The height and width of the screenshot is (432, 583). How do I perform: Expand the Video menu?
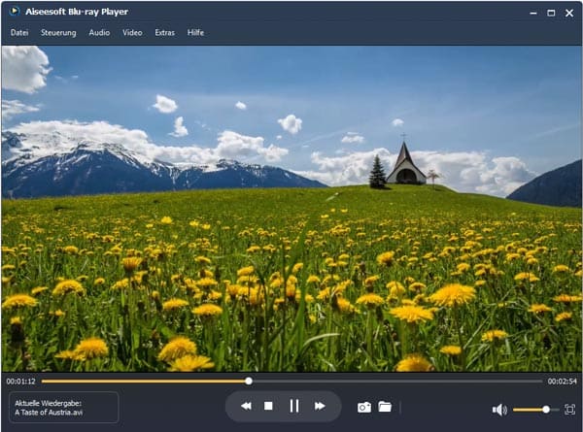coord(132,32)
